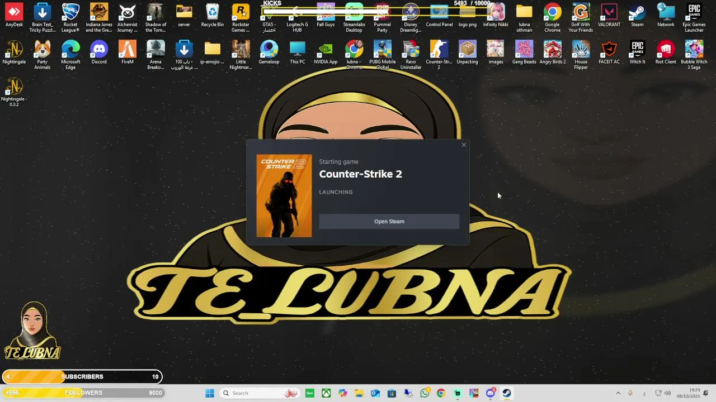Select the Nightingale desktop shortcut in the second row
Image resolution: width=716 pixels, height=402 pixels.
[x=14, y=53]
